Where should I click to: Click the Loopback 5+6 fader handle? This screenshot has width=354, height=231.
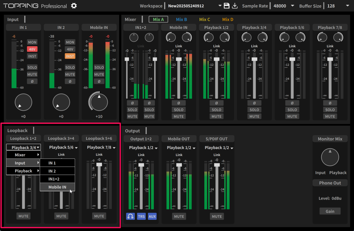pyautogui.click(x=99, y=165)
